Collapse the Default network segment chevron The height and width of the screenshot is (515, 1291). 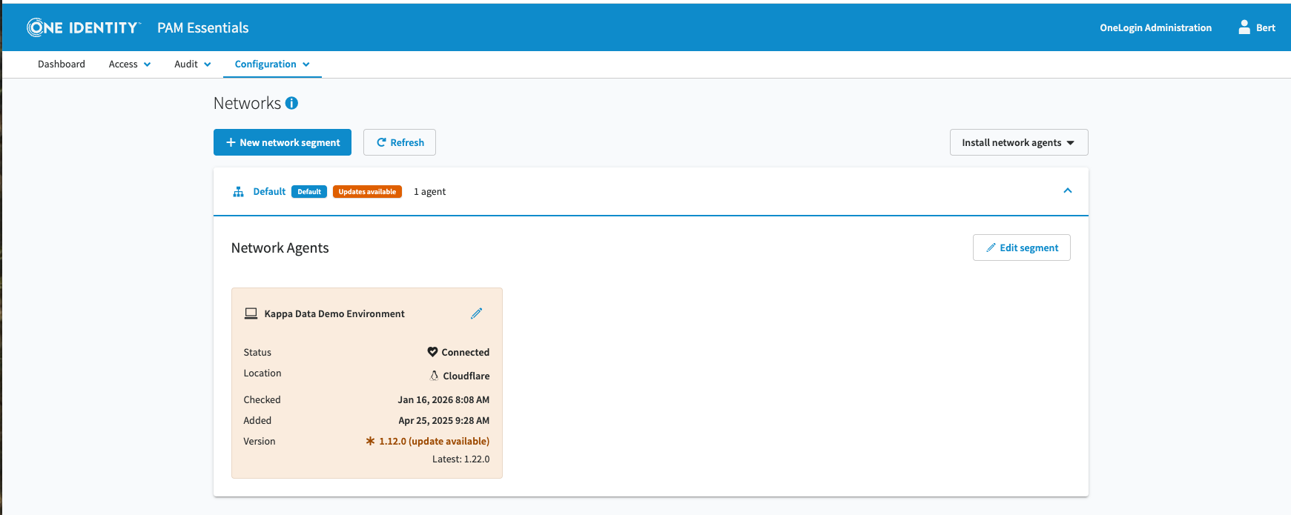click(x=1068, y=190)
